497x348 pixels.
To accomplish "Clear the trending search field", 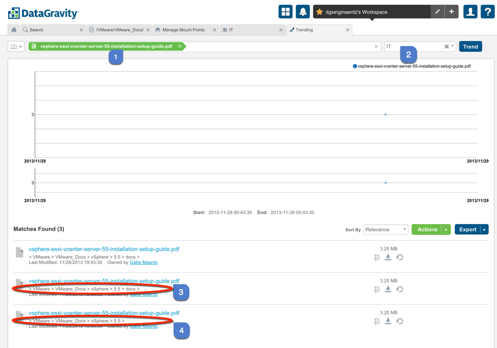I will 376,46.
